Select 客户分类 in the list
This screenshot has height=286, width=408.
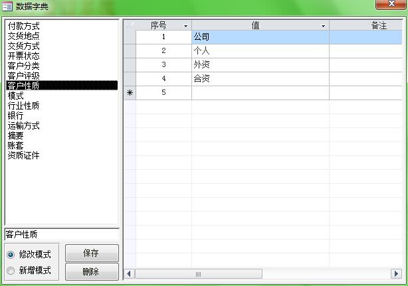[62, 66]
